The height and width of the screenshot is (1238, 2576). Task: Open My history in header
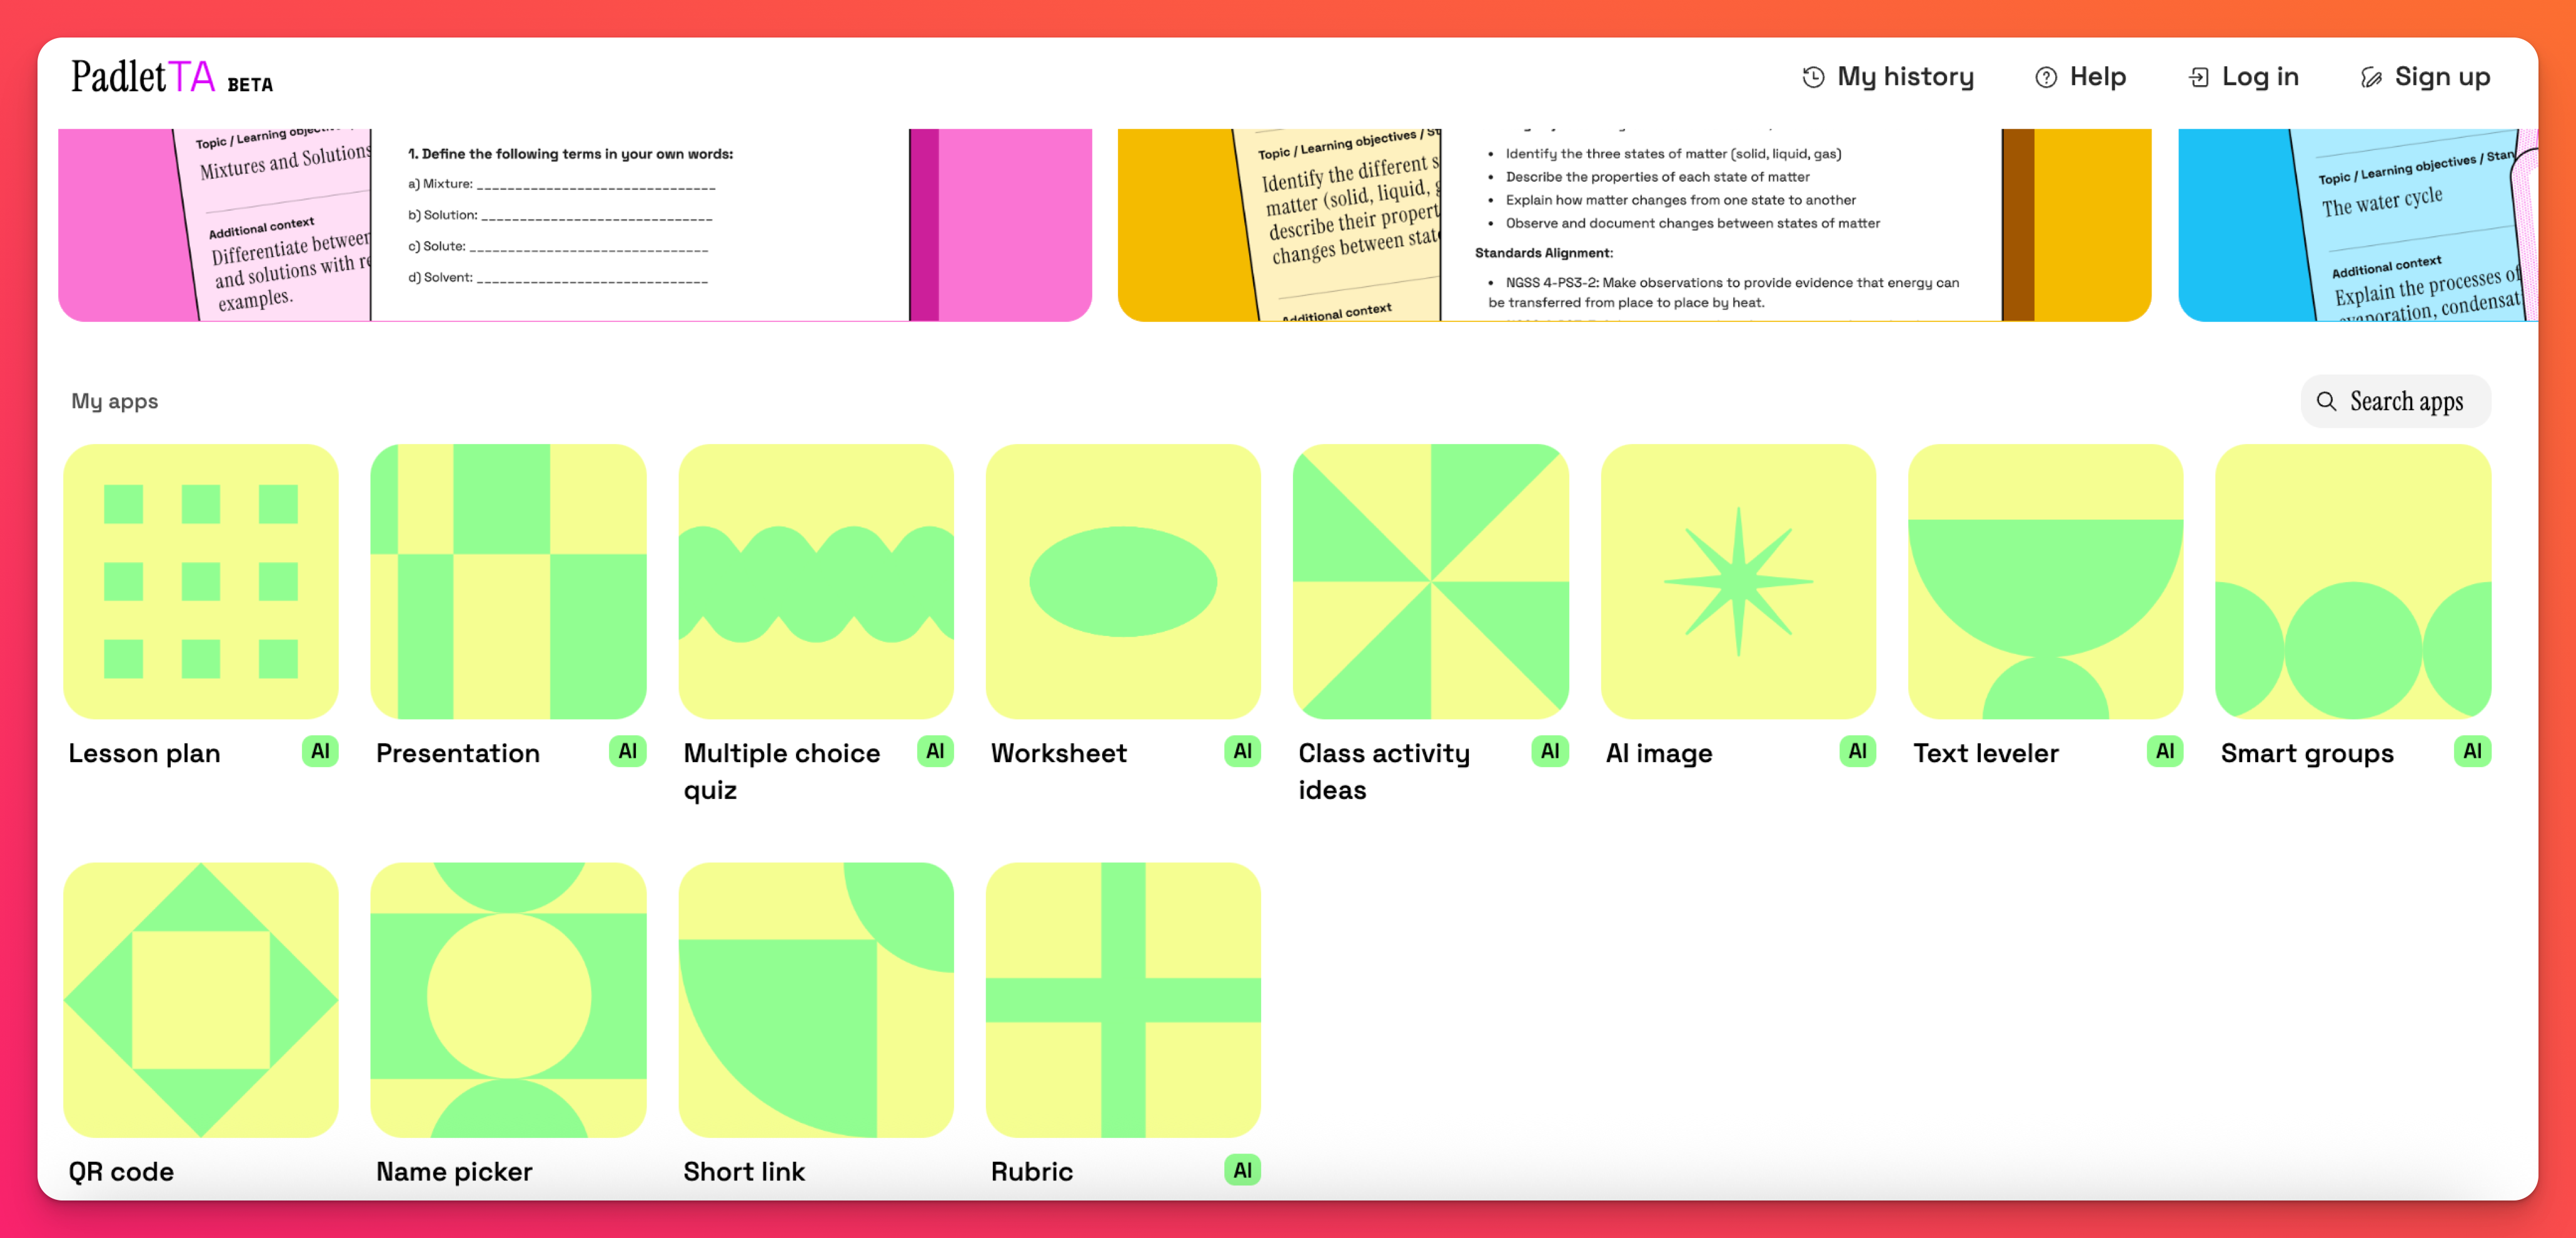click(1887, 77)
